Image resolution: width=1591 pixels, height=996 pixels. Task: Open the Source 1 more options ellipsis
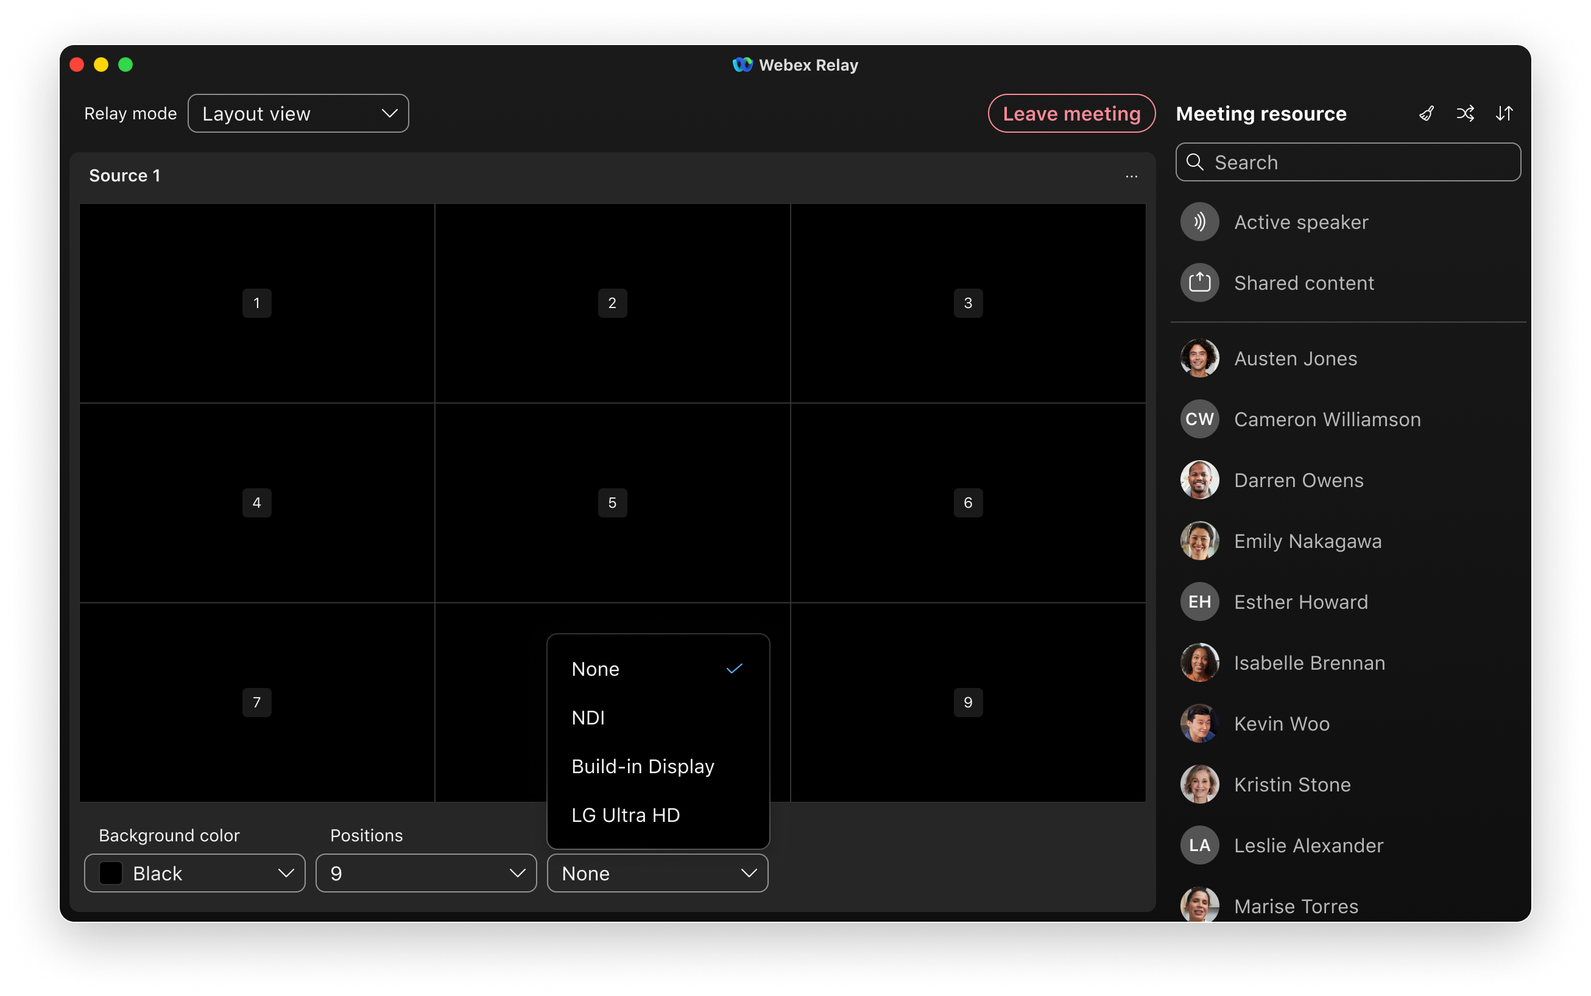[1131, 176]
